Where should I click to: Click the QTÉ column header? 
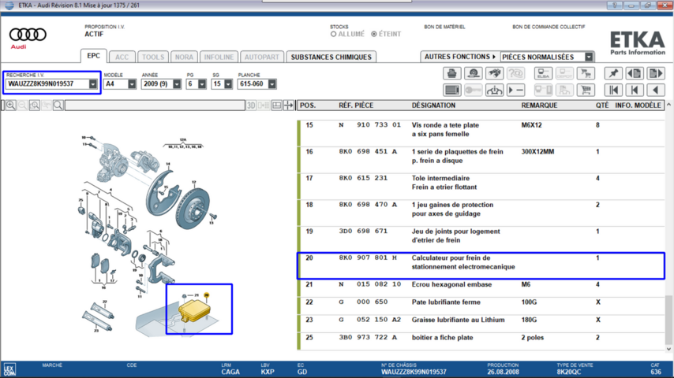pos(601,105)
